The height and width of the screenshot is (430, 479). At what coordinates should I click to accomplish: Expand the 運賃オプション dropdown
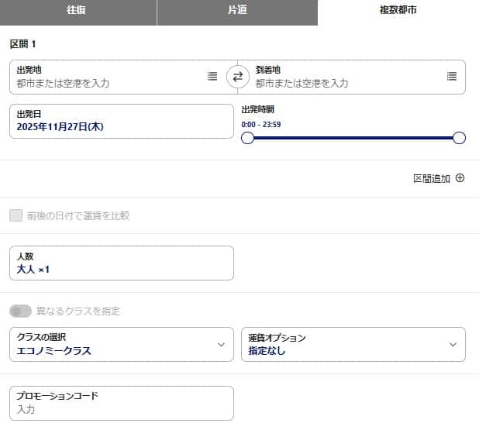coord(353,345)
